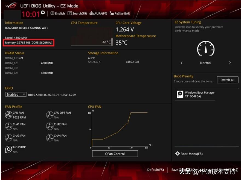241x180 pixels.
Task: Click the disk icon of Windows Boot Manager
Action: [180, 94]
